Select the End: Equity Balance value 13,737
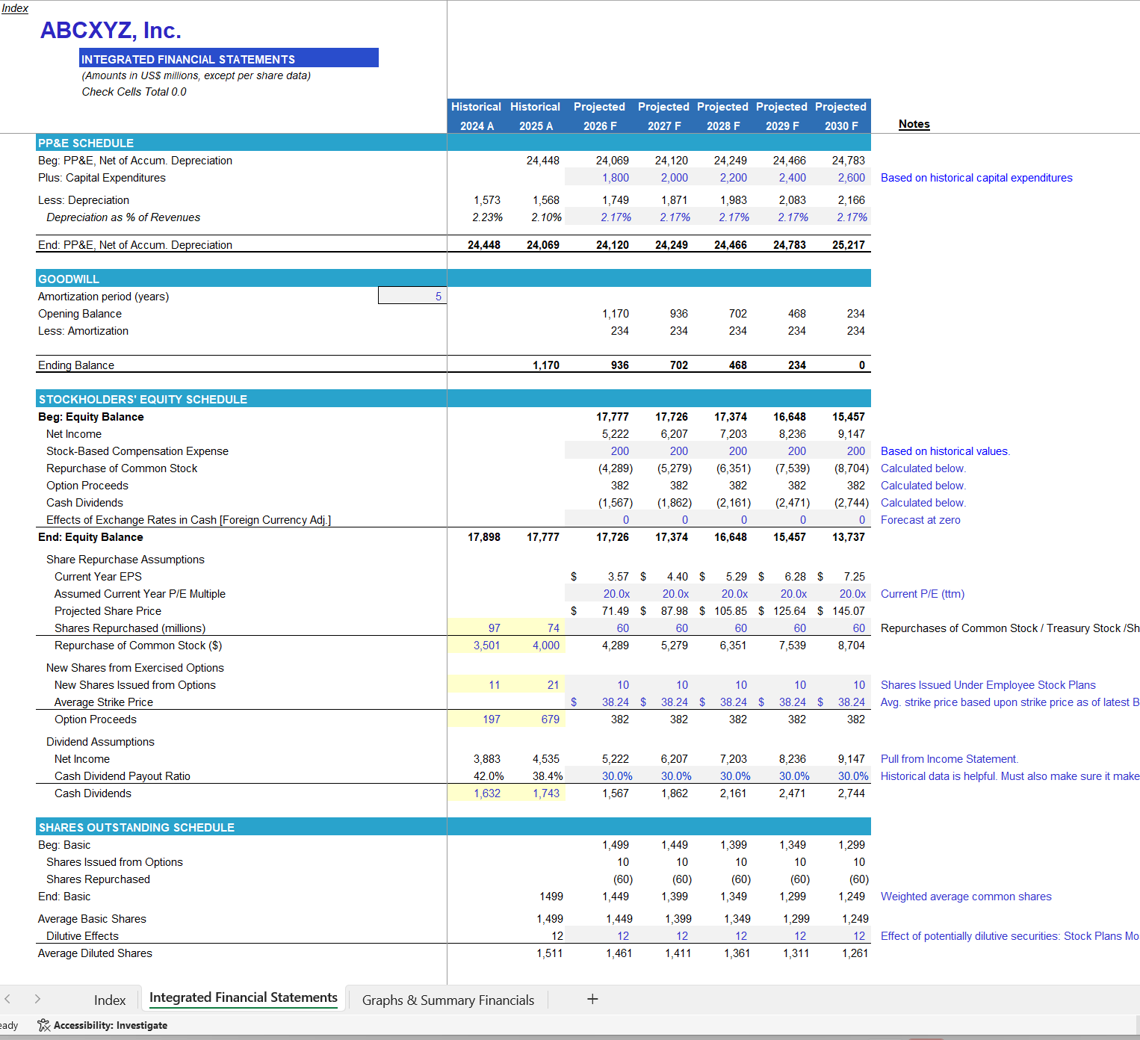Screen dimensions: 1140x1040 (849, 536)
